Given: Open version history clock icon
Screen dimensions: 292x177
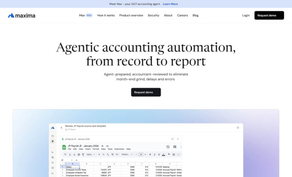Looking at the screenshot, I should 168,147.
